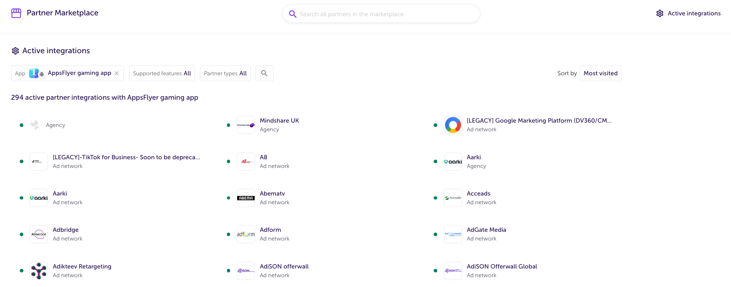Select Adform partner name
Image resolution: width=731 pixels, height=287 pixels.
(270, 230)
